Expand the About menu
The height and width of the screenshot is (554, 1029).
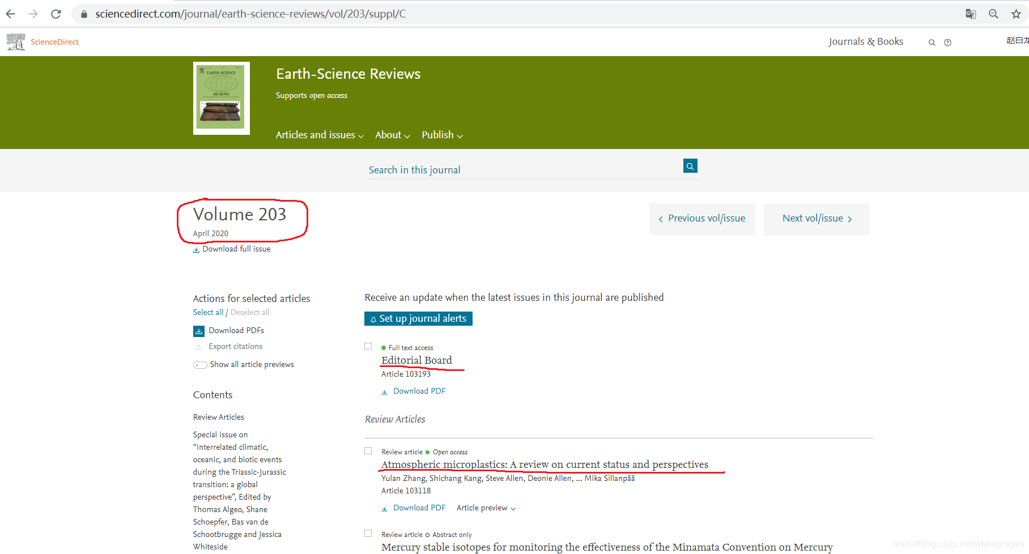pos(392,135)
